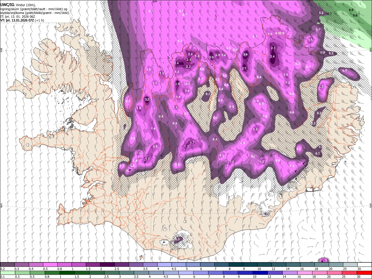Click the 'UWC/IG: Vindur (10m)' title text
372x279 pixels.
coord(18,5)
